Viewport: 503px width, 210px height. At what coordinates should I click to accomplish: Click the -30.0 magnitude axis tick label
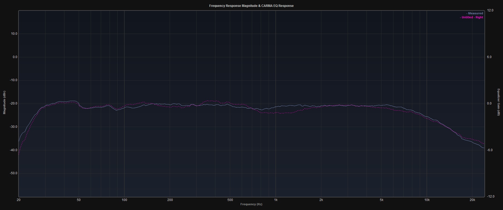click(x=13, y=127)
